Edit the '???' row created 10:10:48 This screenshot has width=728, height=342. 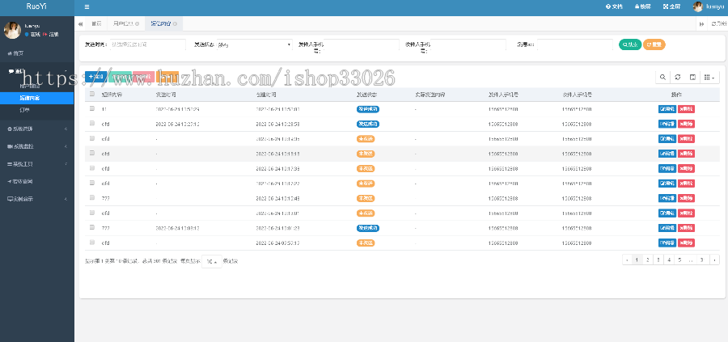click(667, 198)
